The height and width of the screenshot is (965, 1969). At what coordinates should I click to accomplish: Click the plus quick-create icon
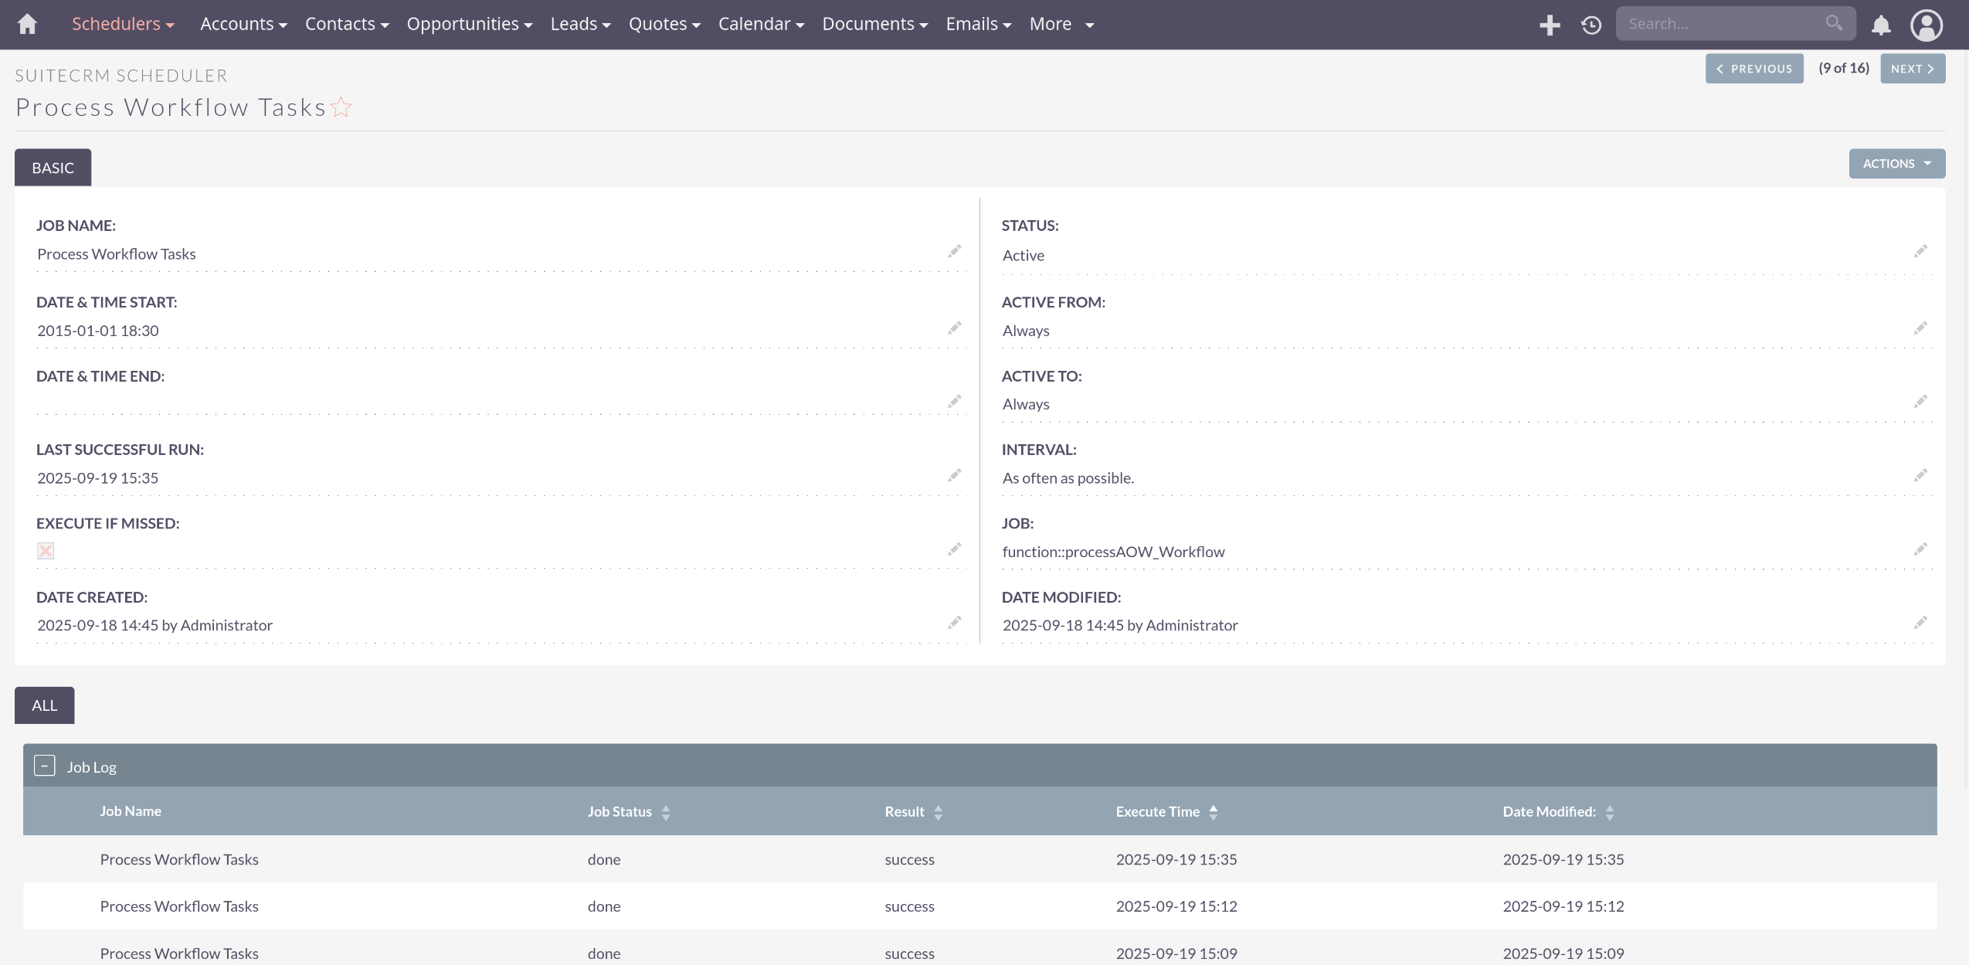tap(1549, 25)
